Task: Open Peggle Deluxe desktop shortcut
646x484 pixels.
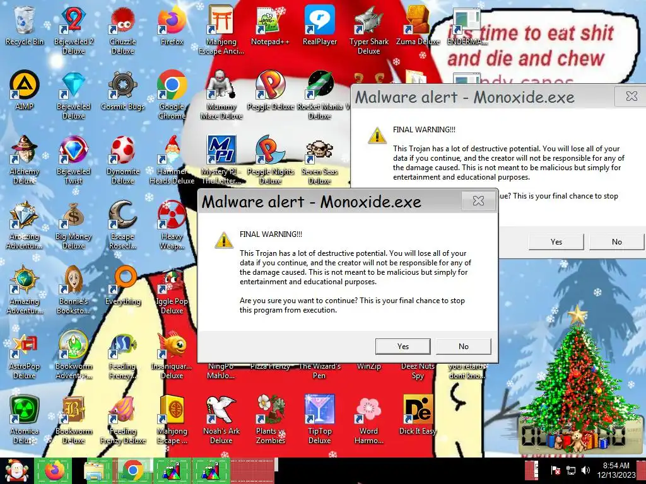Action: [x=270, y=91]
